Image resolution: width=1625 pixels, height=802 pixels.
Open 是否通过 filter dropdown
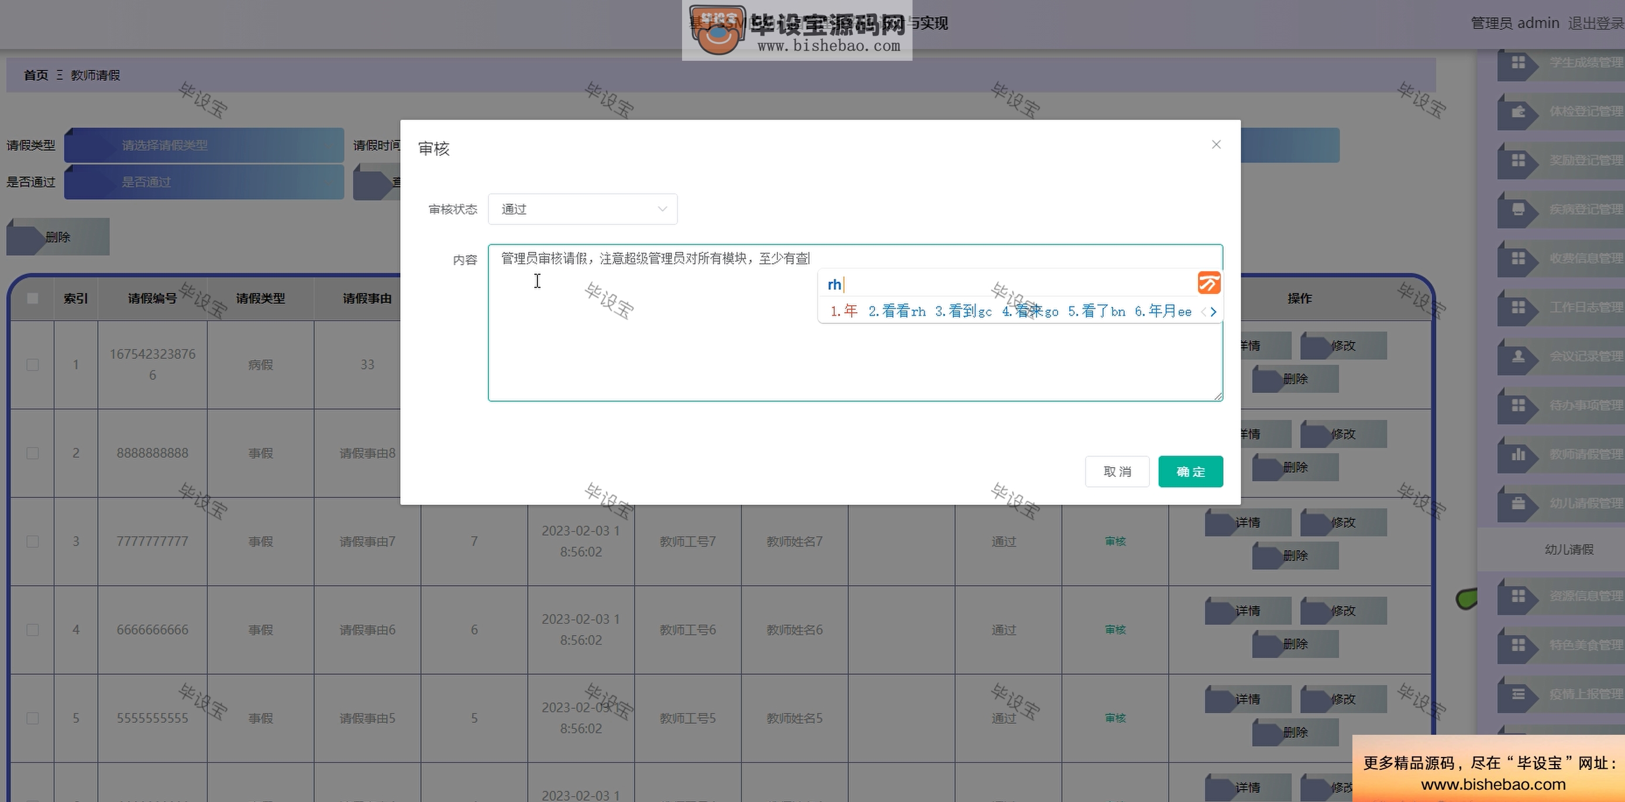(204, 182)
